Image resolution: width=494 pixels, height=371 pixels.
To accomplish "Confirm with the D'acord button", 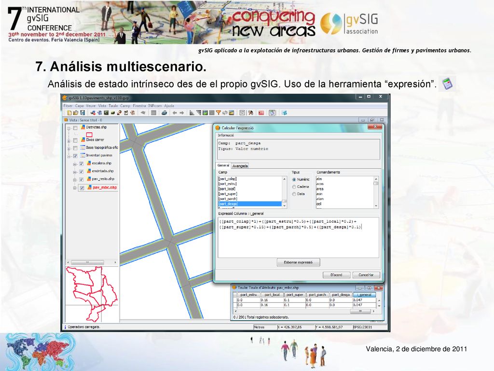I will (x=336, y=275).
